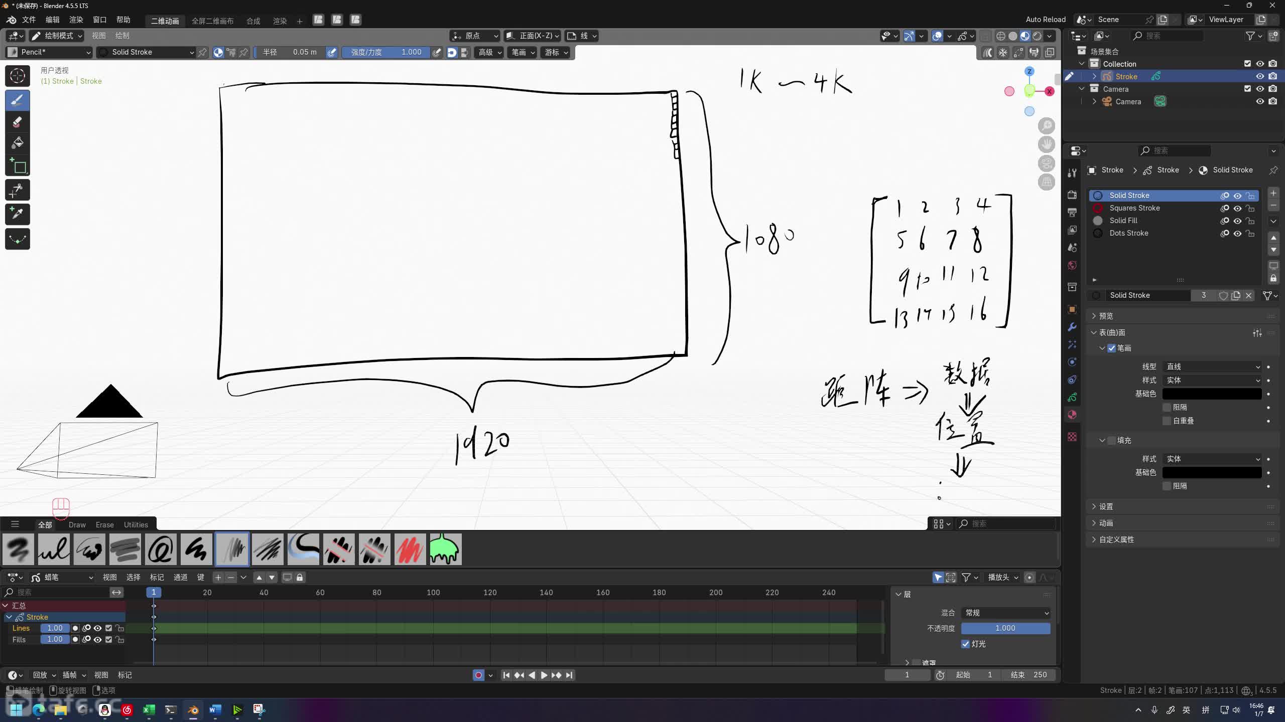Select the Squares Stroke material

pos(1134,208)
